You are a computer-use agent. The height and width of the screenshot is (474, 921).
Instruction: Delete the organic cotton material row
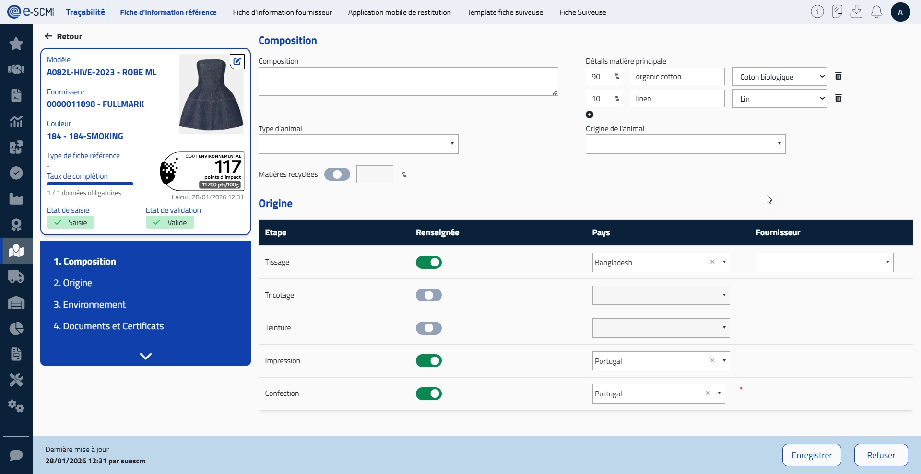coord(838,76)
